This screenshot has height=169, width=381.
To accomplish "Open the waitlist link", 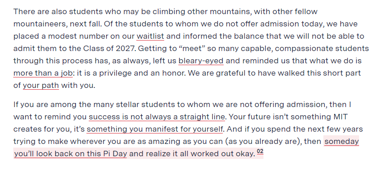I will pos(150,36).
